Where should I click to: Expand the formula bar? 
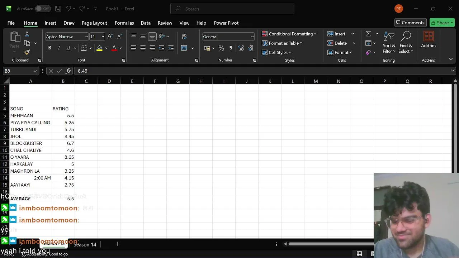pos(453,71)
